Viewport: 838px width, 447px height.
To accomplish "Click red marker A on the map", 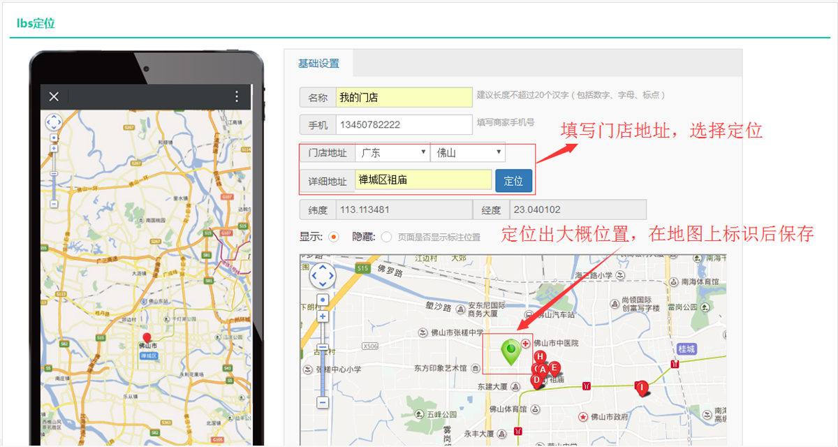I will (542, 369).
